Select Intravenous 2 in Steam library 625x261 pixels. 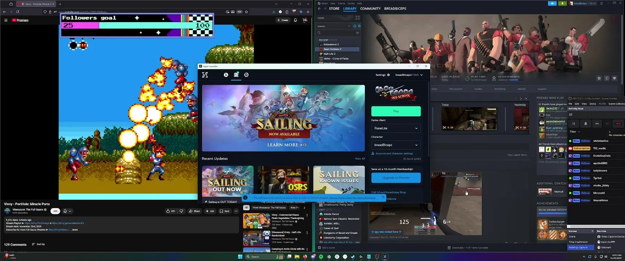tap(331, 45)
